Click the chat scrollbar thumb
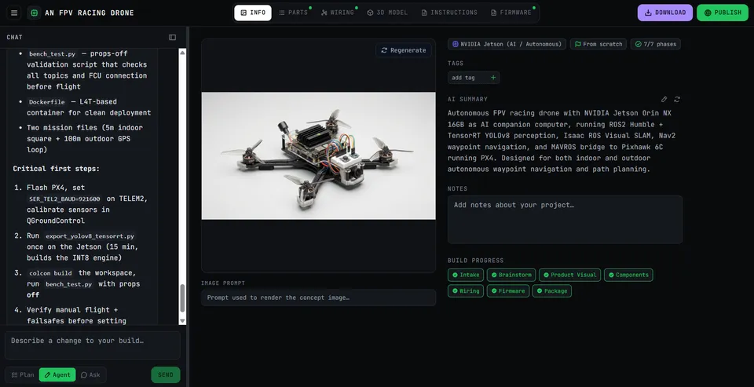754x387 pixels. coord(182,298)
